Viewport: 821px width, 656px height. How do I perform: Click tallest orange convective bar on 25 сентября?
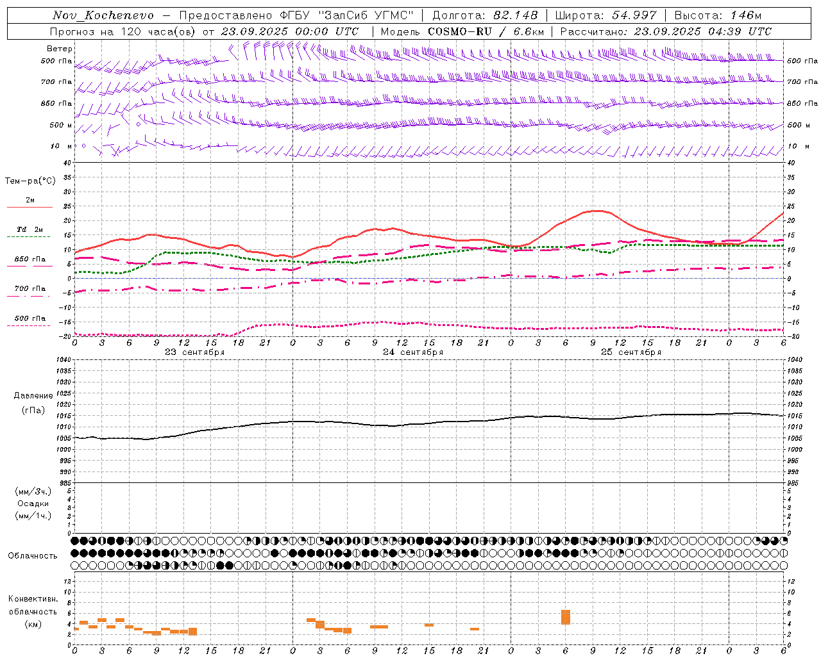pos(566,617)
